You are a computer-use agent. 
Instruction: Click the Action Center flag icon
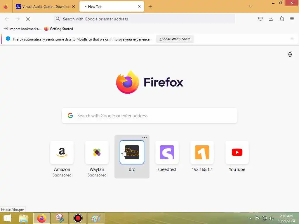tap(257, 218)
